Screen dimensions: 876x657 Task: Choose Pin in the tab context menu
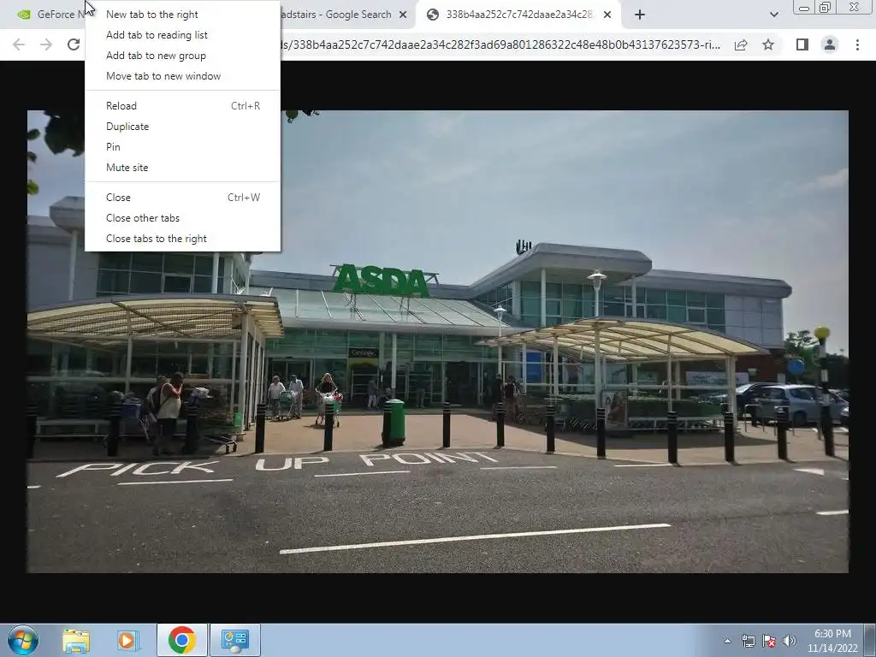(x=182, y=147)
